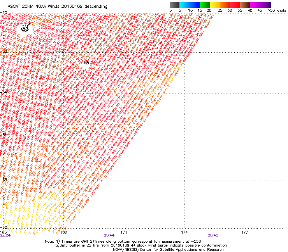Click the latitude label '-58'
Viewport: 288px width, 252px height.
click(4, 180)
